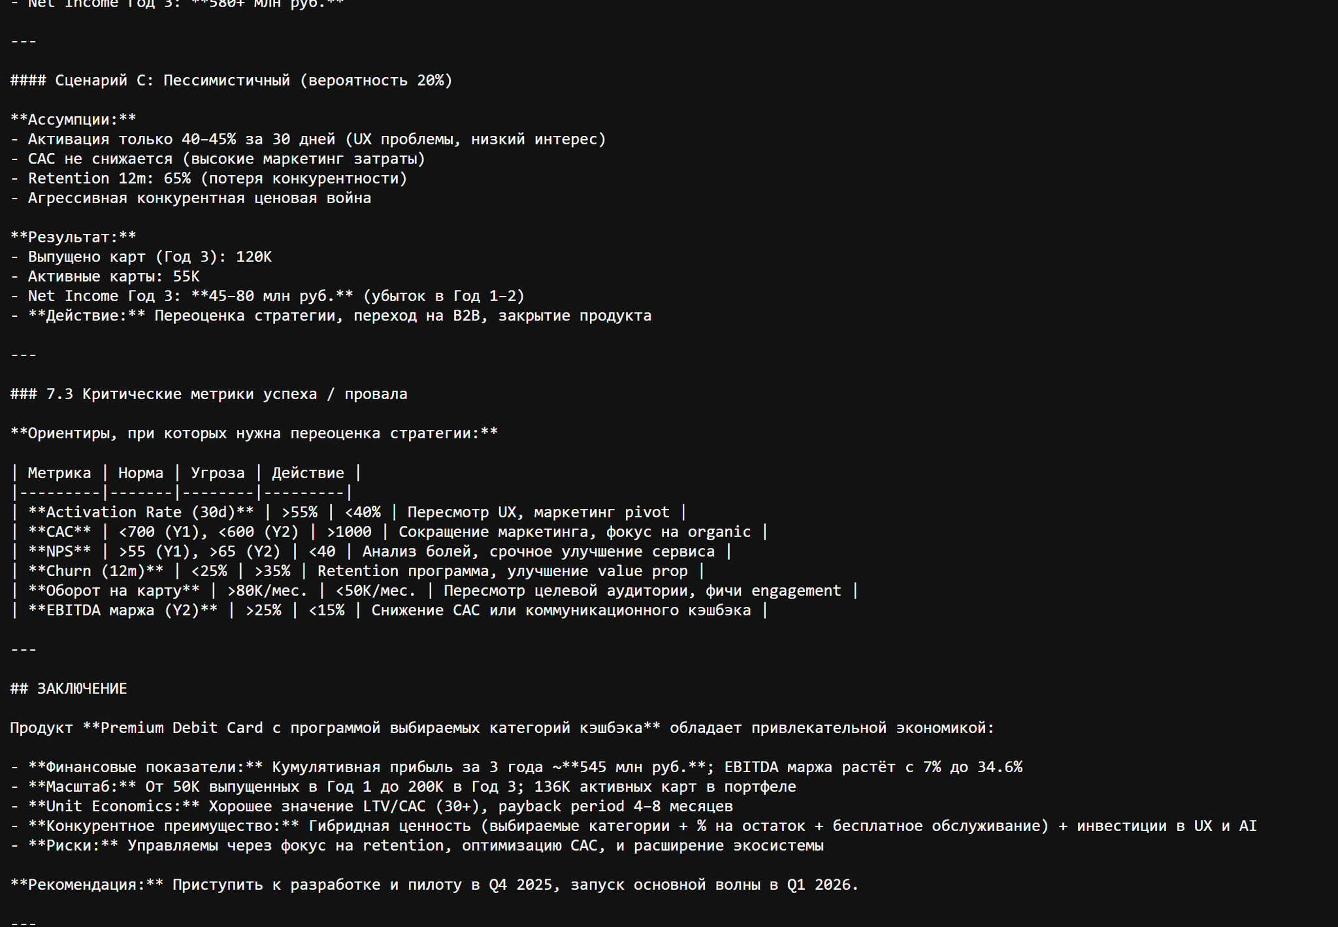This screenshot has height=927, width=1338.
Task: Click the heading '7.3 Критические метрики успеха / провала'
Action: pos(226,394)
